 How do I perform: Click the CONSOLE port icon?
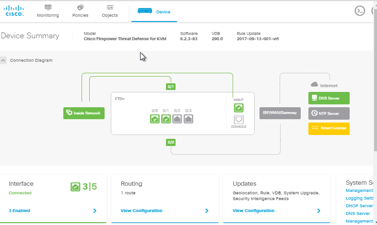click(238, 119)
